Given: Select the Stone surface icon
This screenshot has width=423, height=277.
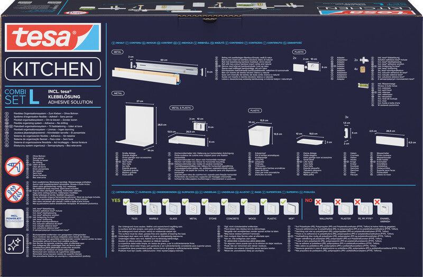Looking at the screenshot, I should (213, 209).
